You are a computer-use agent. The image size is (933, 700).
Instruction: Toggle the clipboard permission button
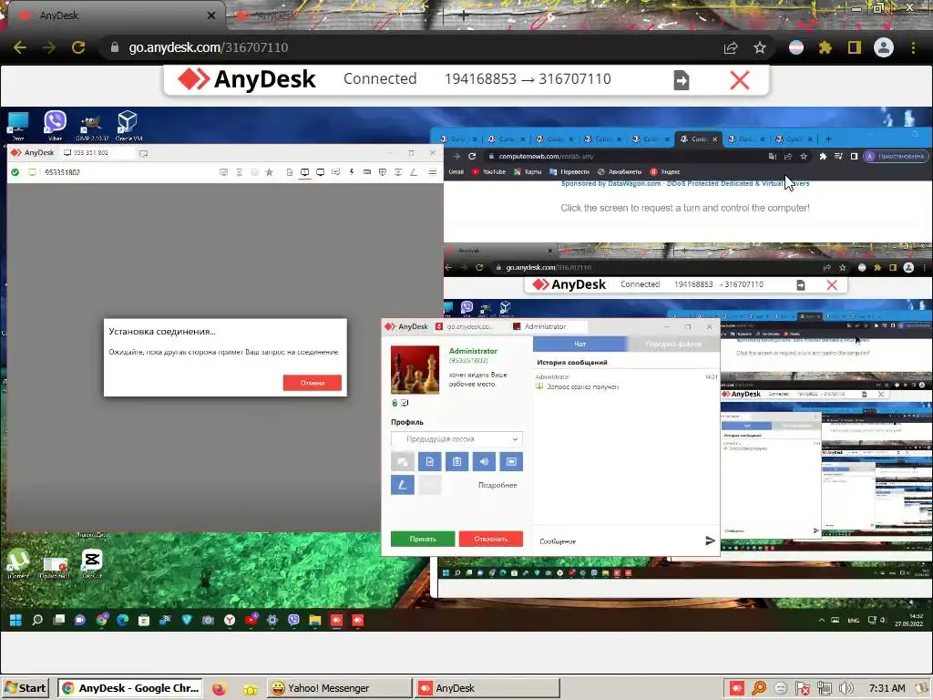(x=457, y=461)
